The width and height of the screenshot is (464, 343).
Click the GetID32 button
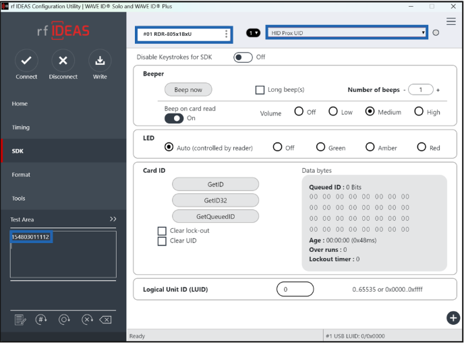point(215,201)
